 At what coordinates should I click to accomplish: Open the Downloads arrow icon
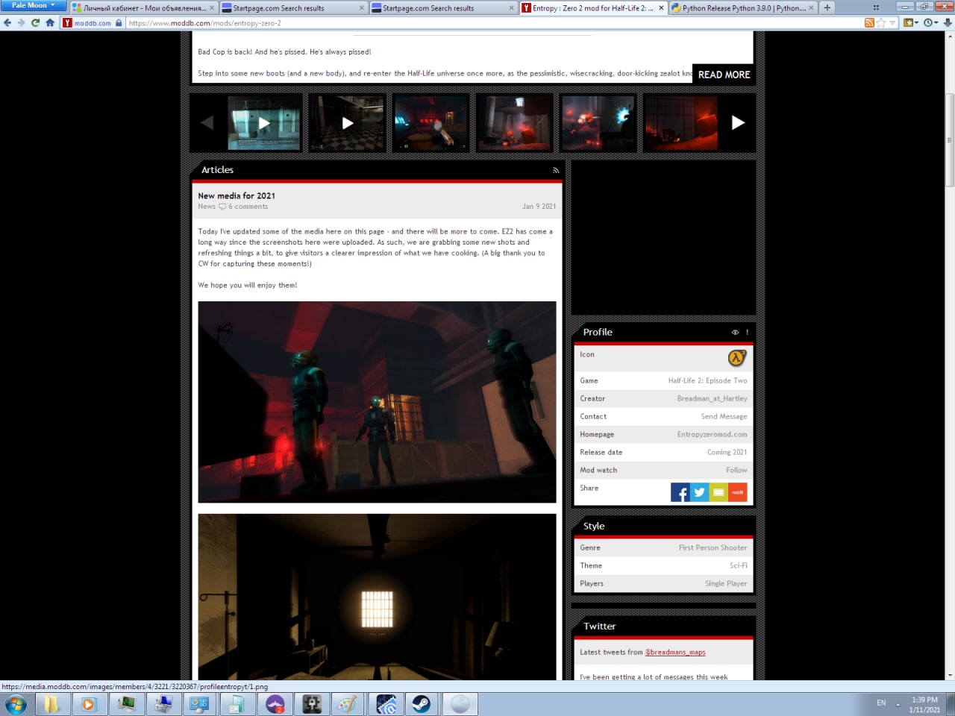(948, 22)
